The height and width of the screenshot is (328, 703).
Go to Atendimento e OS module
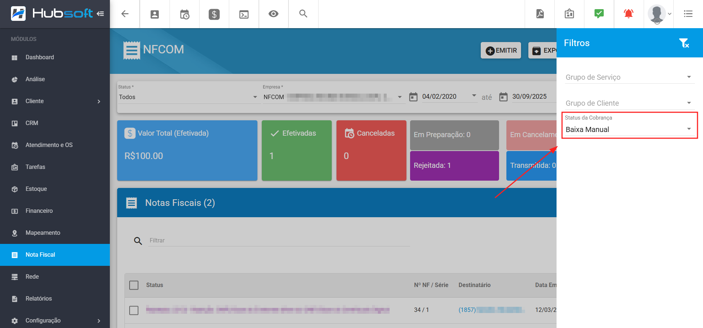click(49, 145)
